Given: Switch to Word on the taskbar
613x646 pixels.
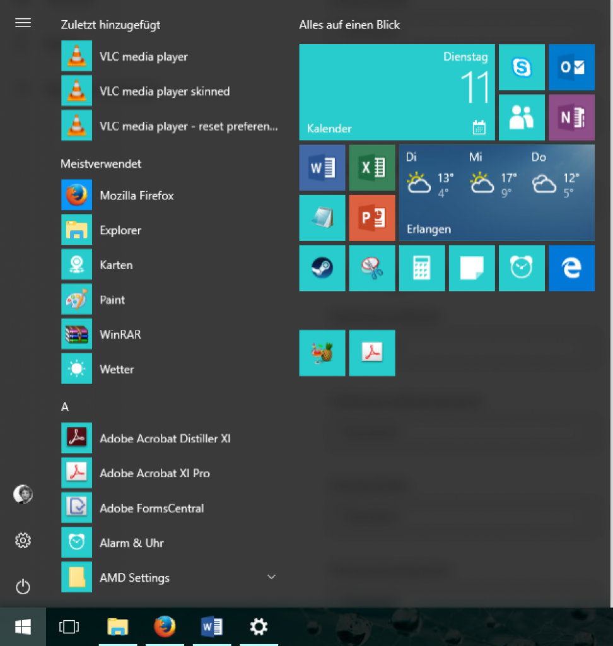Looking at the screenshot, I should [212, 626].
